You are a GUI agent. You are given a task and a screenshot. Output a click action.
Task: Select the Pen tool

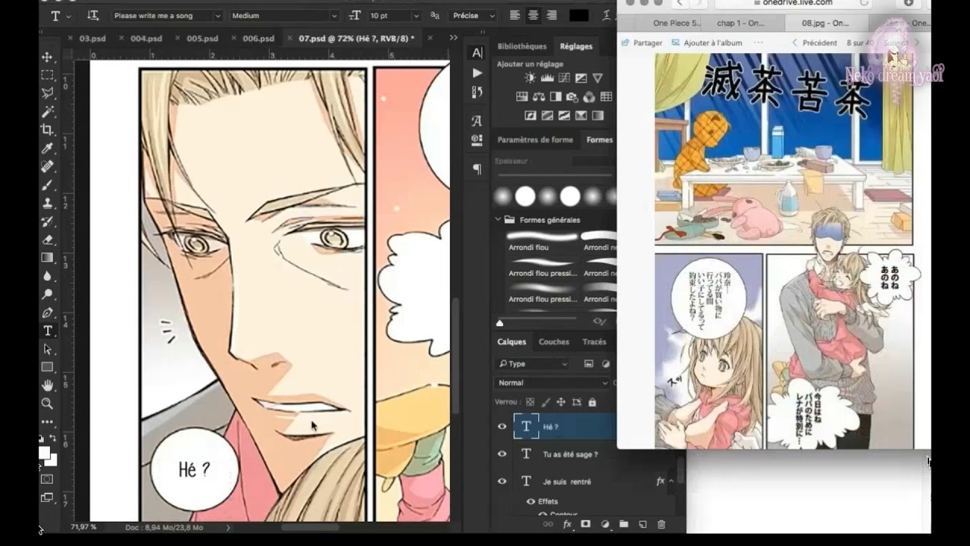[x=47, y=312]
